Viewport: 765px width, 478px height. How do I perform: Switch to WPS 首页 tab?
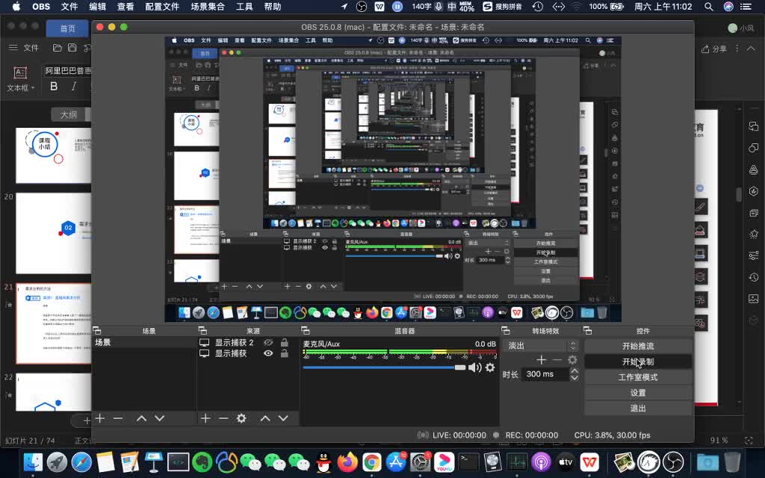(x=68, y=29)
